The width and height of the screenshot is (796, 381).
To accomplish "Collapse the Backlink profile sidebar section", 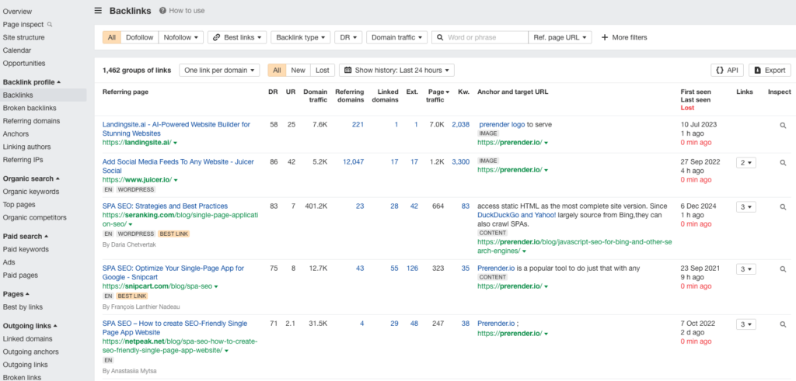I will click(x=31, y=82).
